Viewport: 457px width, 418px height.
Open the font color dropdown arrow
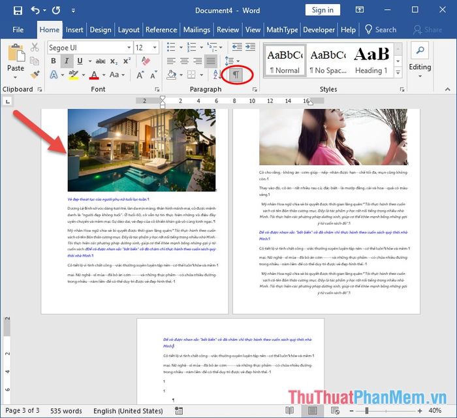tap(104, 75)
